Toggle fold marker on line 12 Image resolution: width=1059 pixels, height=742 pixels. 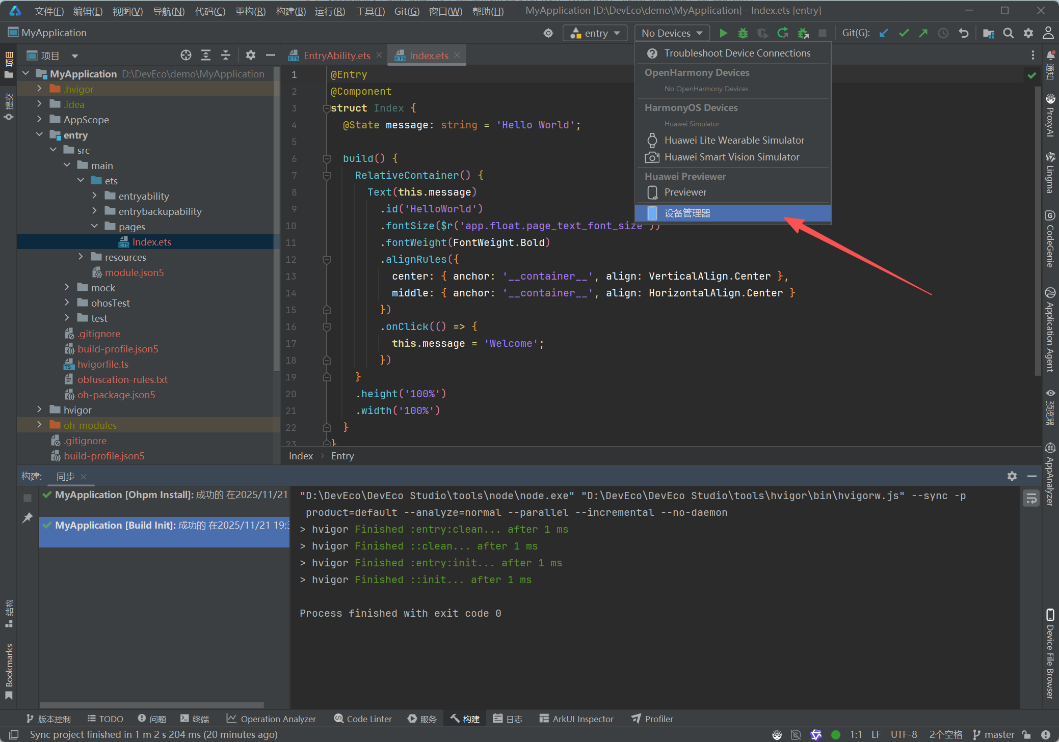pos(327,260)
